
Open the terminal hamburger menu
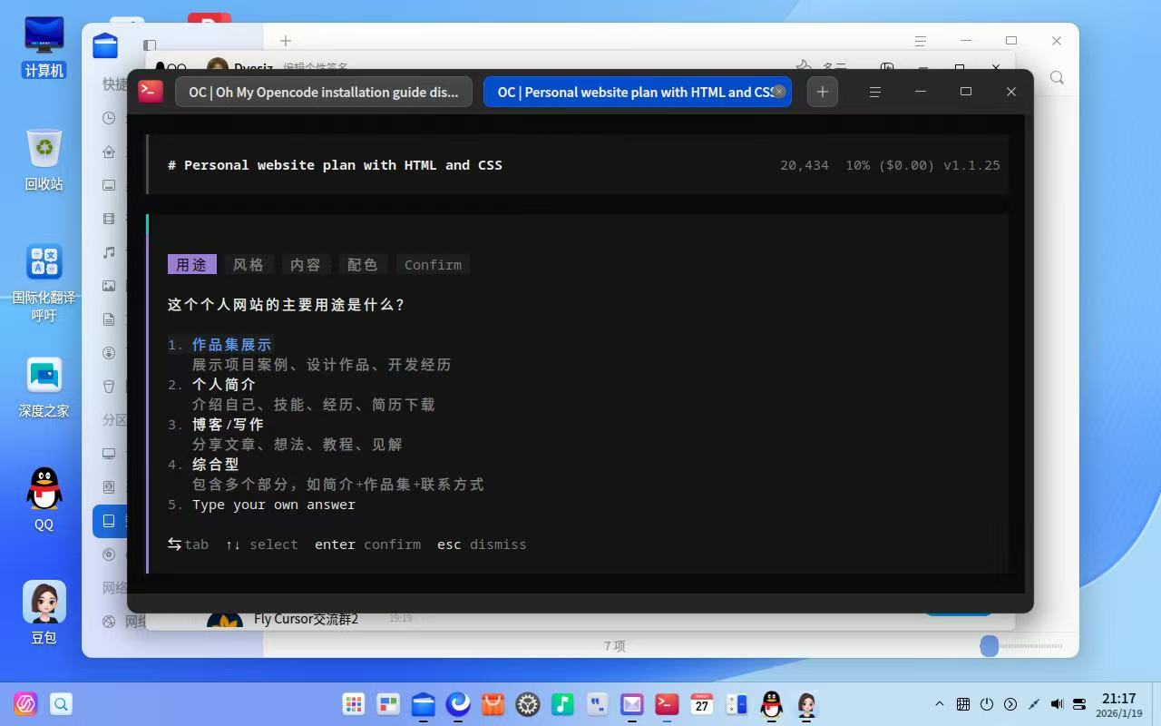pyautogui.click(x=873, y=92)
